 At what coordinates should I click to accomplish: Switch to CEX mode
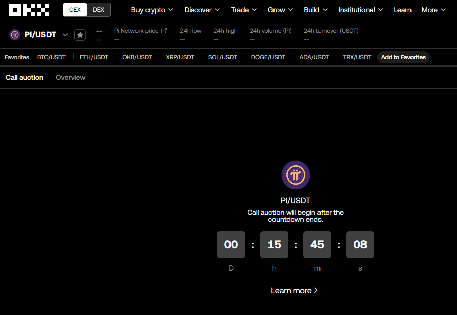click(75, 9)
